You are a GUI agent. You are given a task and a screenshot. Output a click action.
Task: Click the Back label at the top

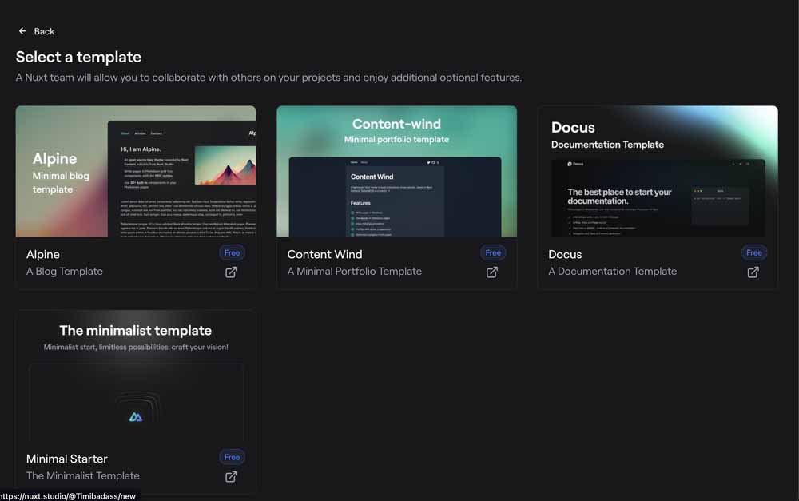tap(44, 31)
